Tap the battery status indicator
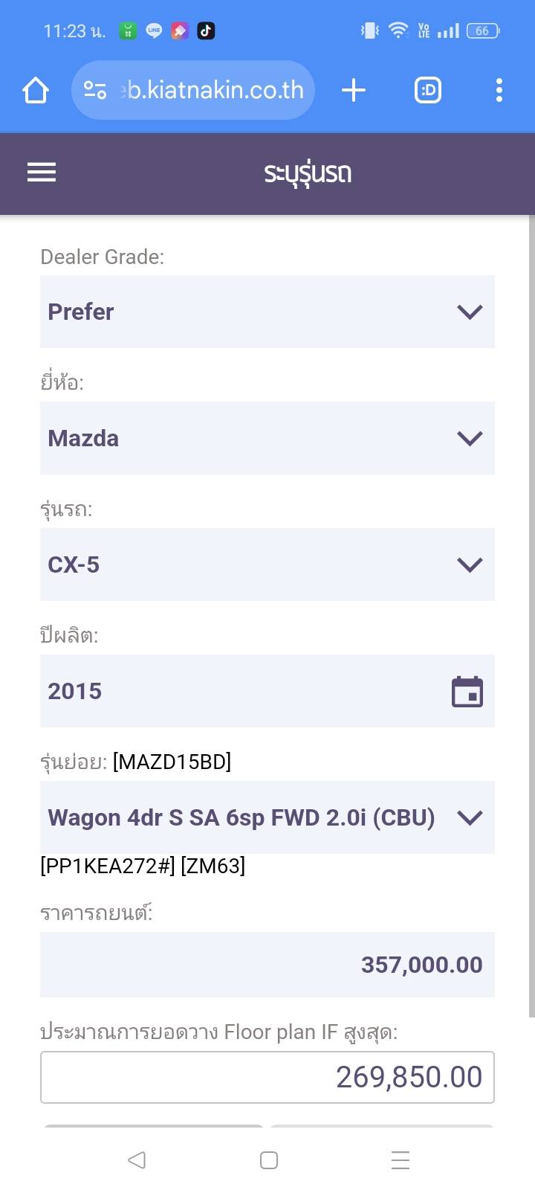This screenshot has width=535, height=1193. click(x=483, y=31)
